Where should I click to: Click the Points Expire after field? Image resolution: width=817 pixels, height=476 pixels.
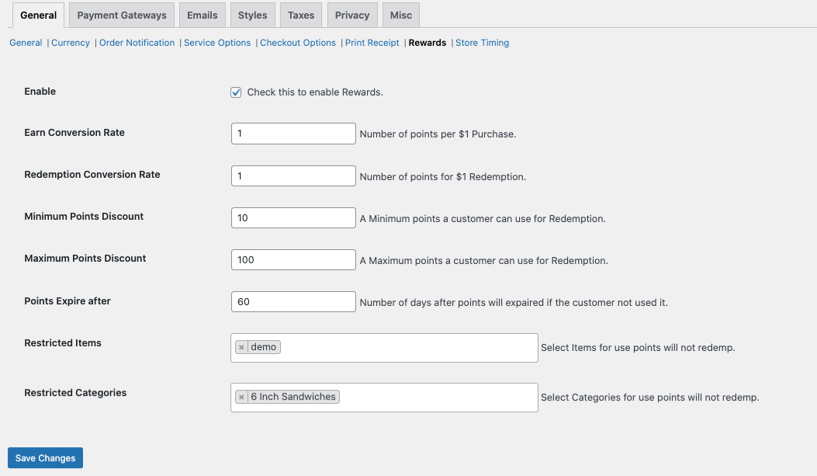click(293, 301)
